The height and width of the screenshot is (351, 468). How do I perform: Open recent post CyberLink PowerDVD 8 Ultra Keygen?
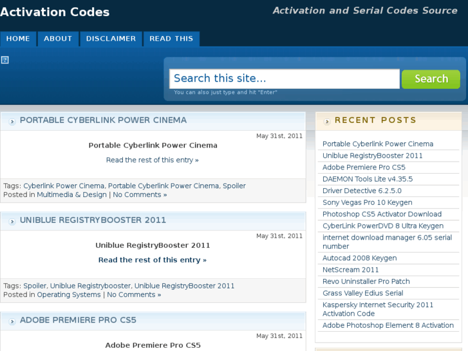383,226
